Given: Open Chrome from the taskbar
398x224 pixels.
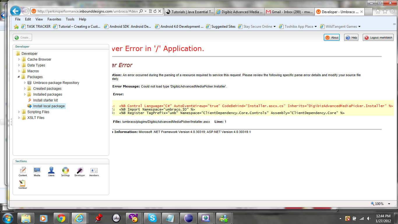Looking at the screenshot, I should click(61, 218).
